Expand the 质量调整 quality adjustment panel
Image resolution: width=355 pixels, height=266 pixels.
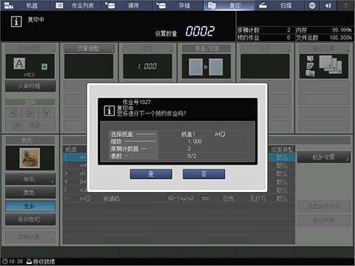click(89, 49)
